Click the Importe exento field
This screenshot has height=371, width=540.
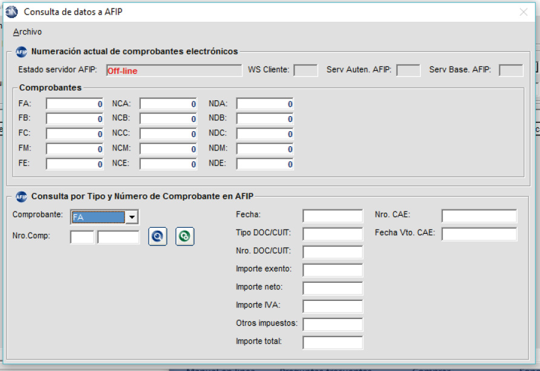333,270
